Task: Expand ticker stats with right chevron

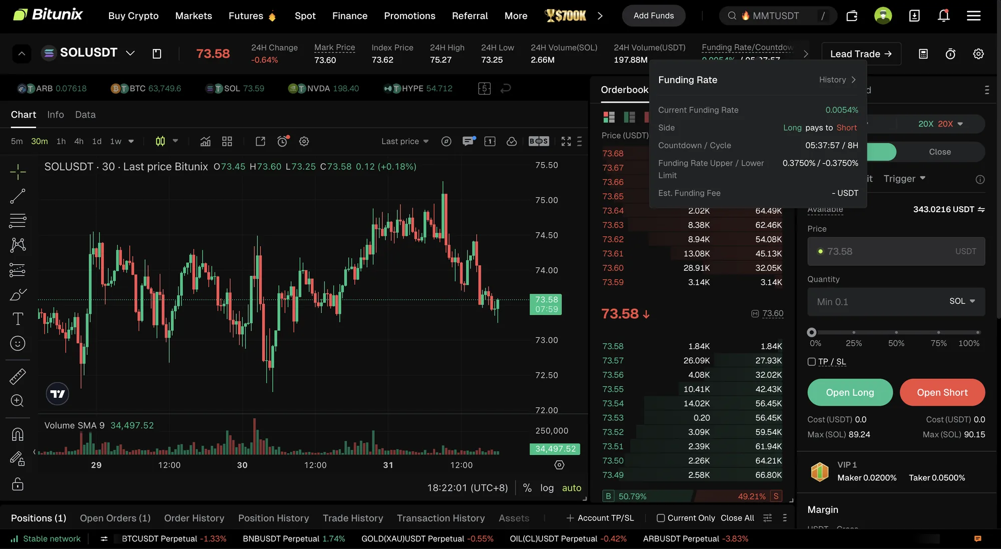Action: coord(806,54)
